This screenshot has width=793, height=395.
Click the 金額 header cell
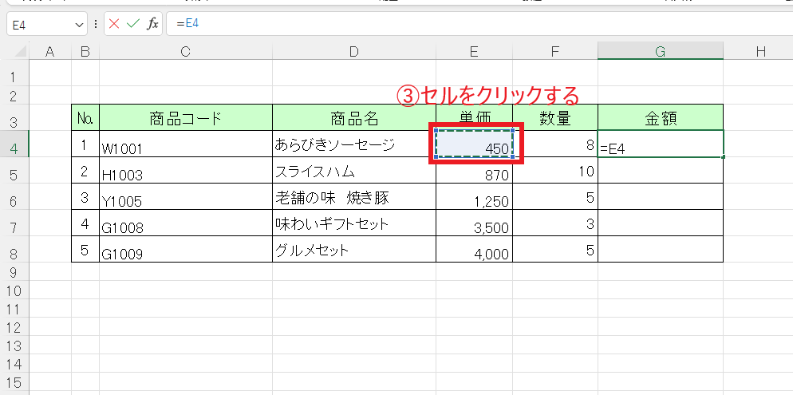[x=661, y=117]
